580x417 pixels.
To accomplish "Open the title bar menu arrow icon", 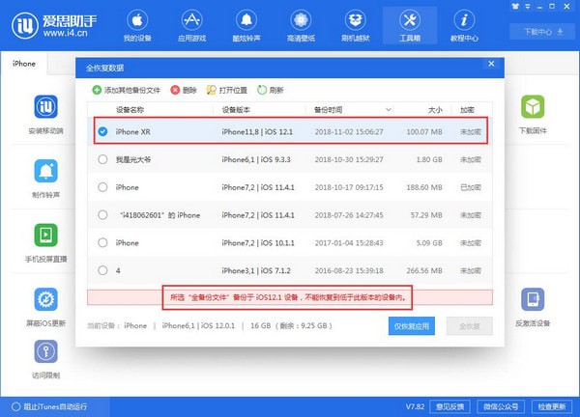I will [528, 7].
